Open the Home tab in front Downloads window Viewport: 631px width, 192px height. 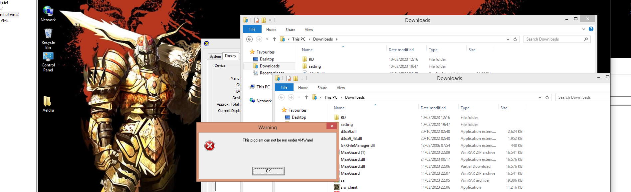point(303,88)
